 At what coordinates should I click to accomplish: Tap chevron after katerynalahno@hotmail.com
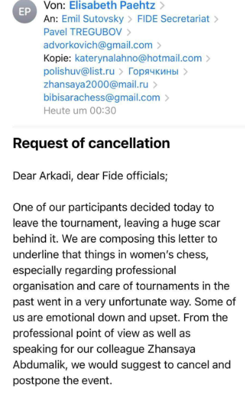click(208, 58)
